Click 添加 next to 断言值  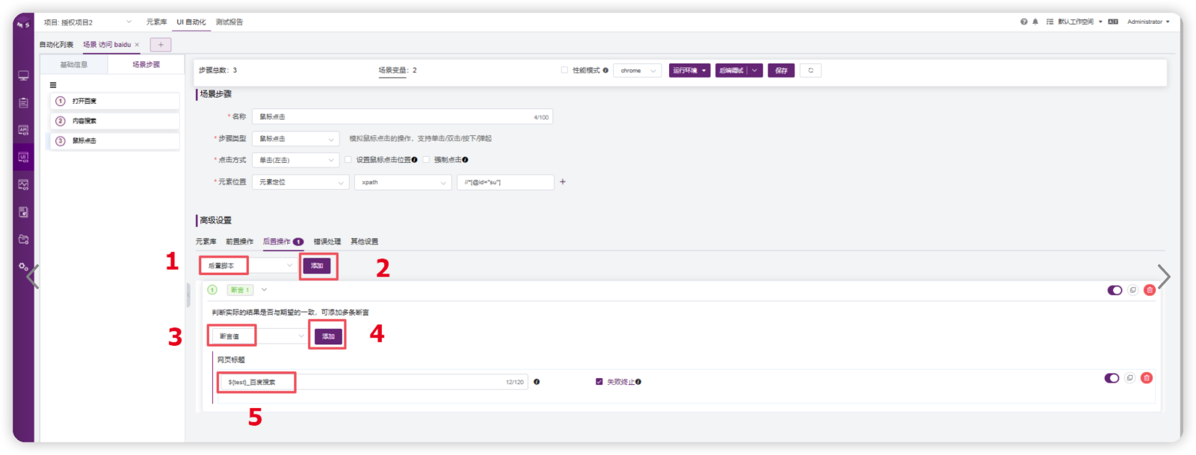(x=328, y=336)
